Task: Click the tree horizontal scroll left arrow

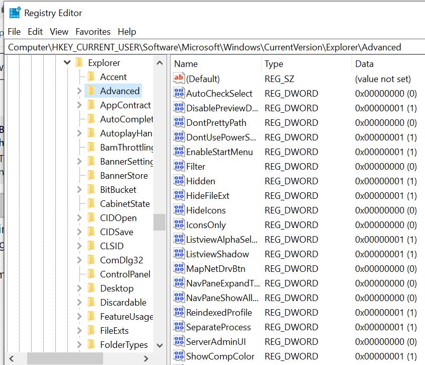Action: coord(12,358)
